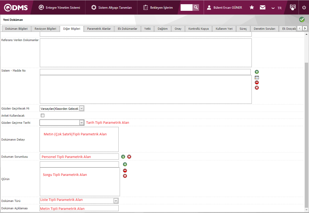
Task: Clear Dokuman Sorumlusu with red X icon
Action: click(x=129, y=157)
